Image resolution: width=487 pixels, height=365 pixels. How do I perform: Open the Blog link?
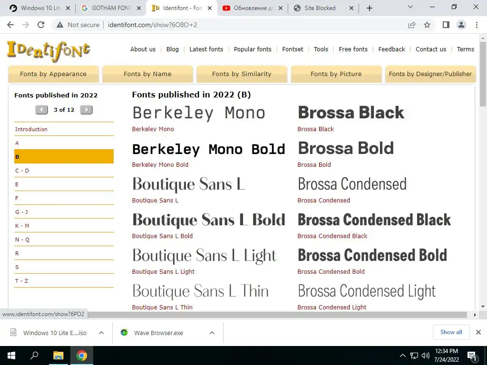coord(172,49)
